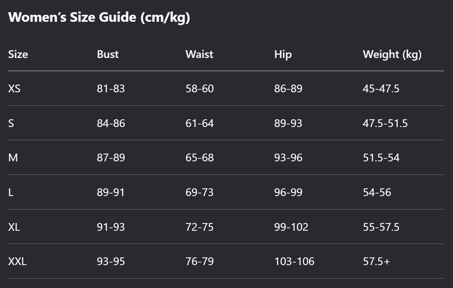Select weight value 57.5+
This screenshot has height=288, width=453.
[x=376, y=262]
